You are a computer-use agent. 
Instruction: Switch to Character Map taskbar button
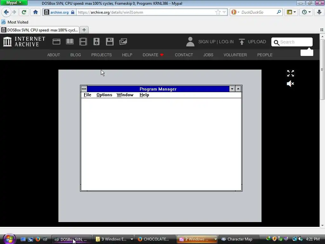click(239, 239)
